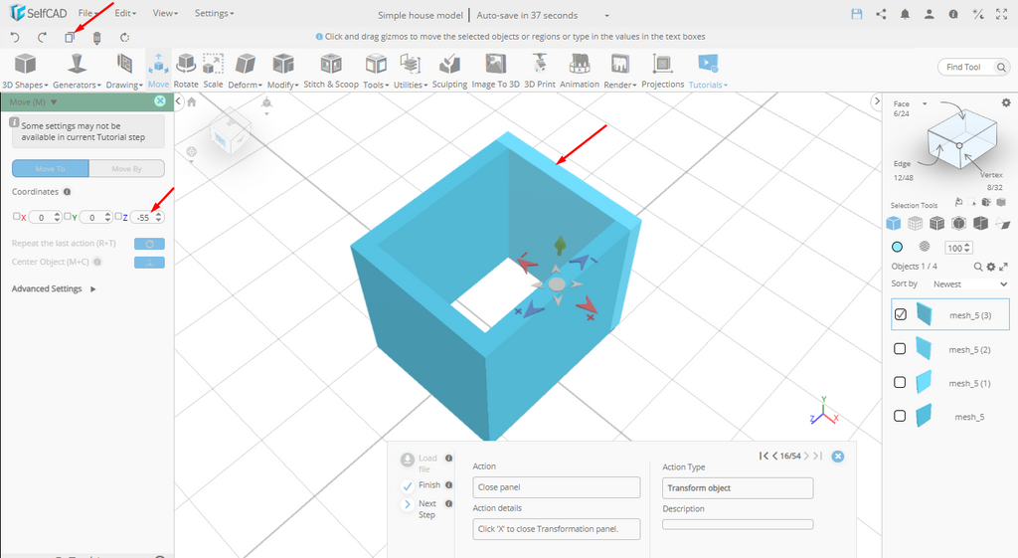Select Stitch & Scoop tool

330,71
